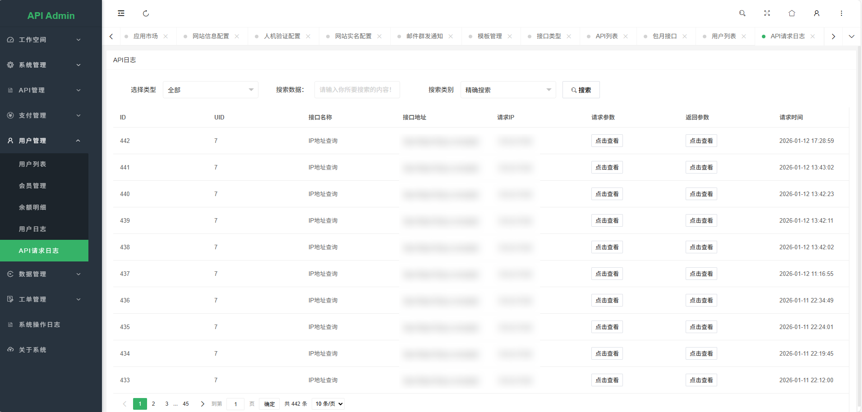The width and height of the screenshot is (862, 412).
Task: Click the 搜索 search button
Action: (581, 90)
